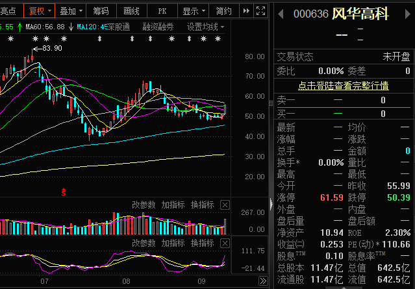Click 跌停 limit-down price 50.39

[398, 197]
